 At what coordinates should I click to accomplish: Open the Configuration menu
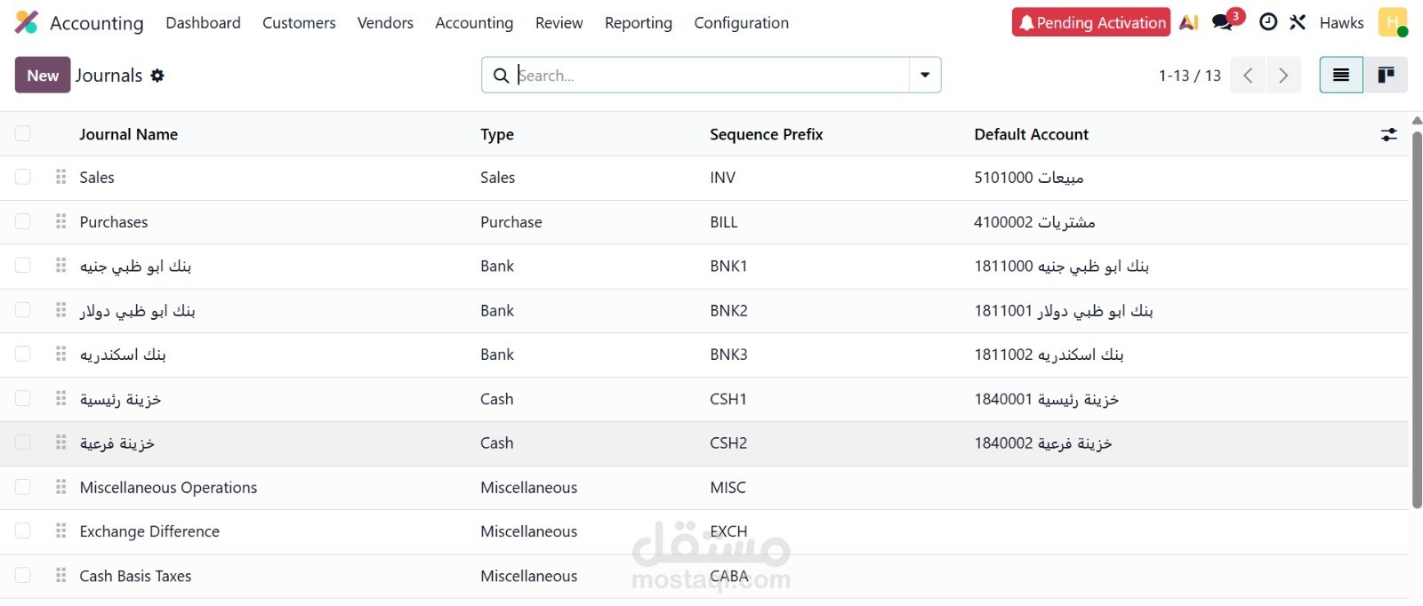click(741, 23)
